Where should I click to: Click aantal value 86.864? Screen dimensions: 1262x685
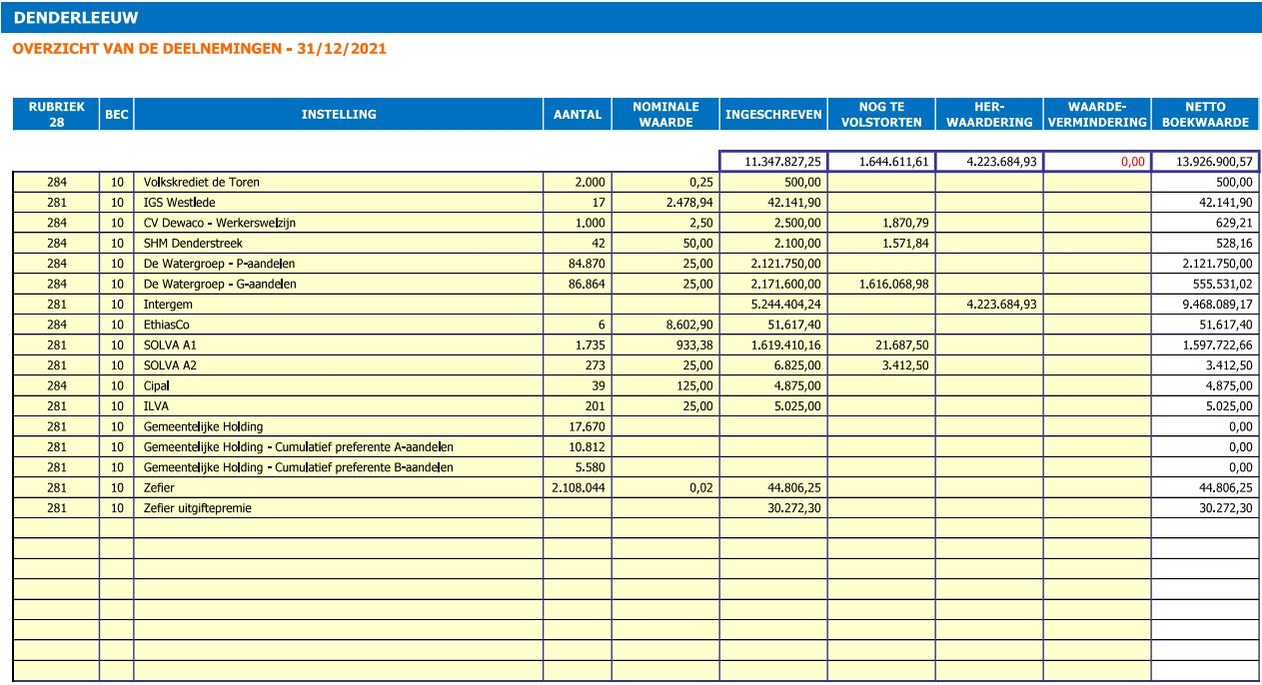pyautogui.click(x=578, y=285)
